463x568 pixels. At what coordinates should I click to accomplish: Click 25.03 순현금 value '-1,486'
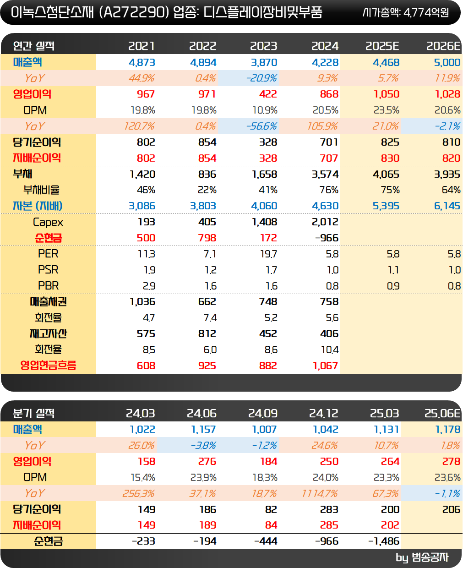point(384,541)
